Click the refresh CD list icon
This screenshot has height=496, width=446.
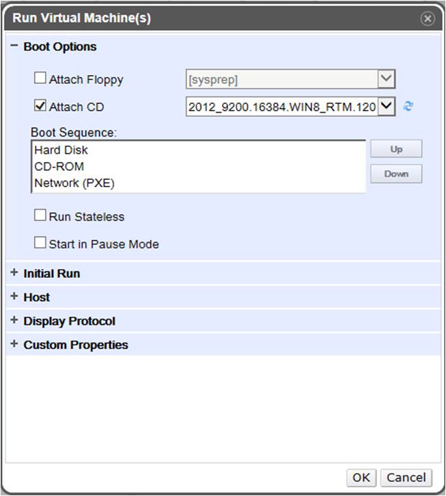(408, 107)
